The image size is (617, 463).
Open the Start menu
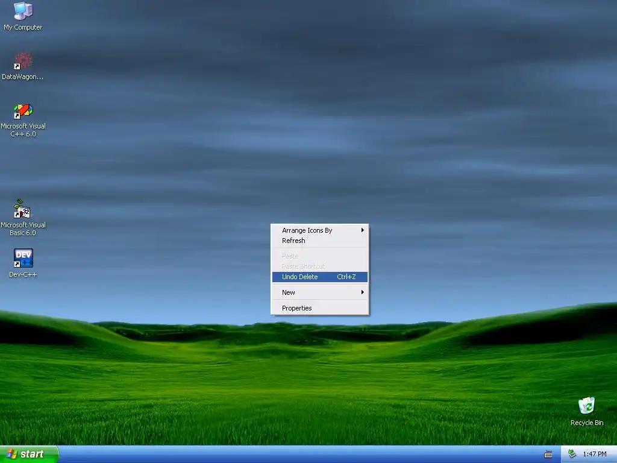[29, 454]
